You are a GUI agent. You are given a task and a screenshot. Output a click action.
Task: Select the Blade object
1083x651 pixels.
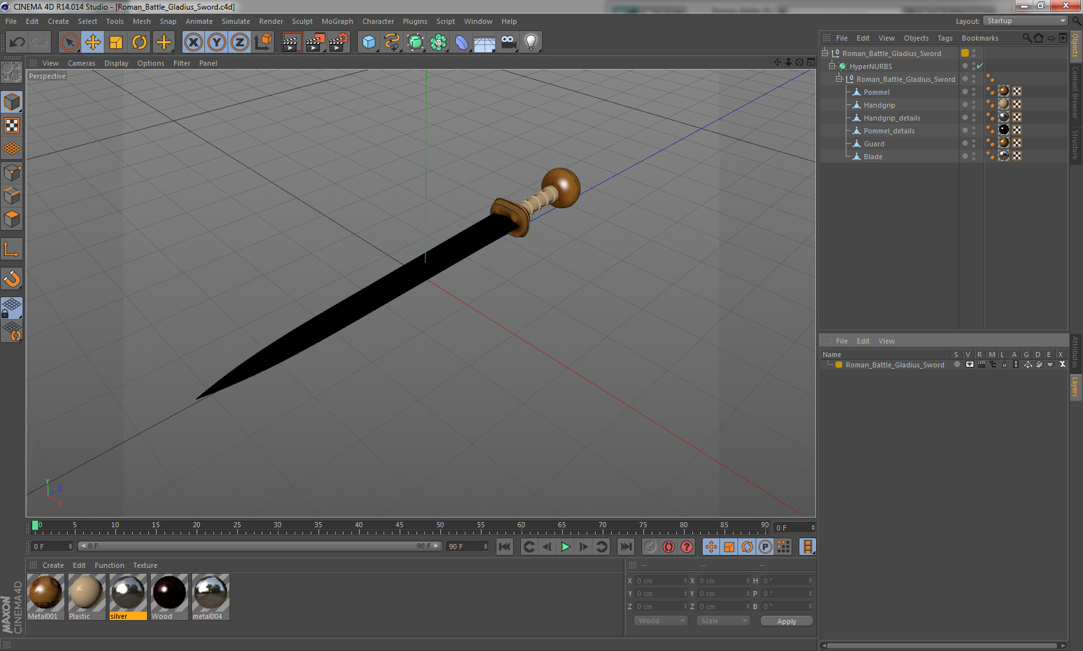873,157
